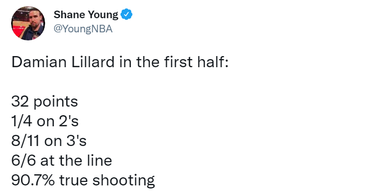This screenshot has height=195, width=378.
Task: Click the '6/6 at the line' text
Action: pos(62,160)
